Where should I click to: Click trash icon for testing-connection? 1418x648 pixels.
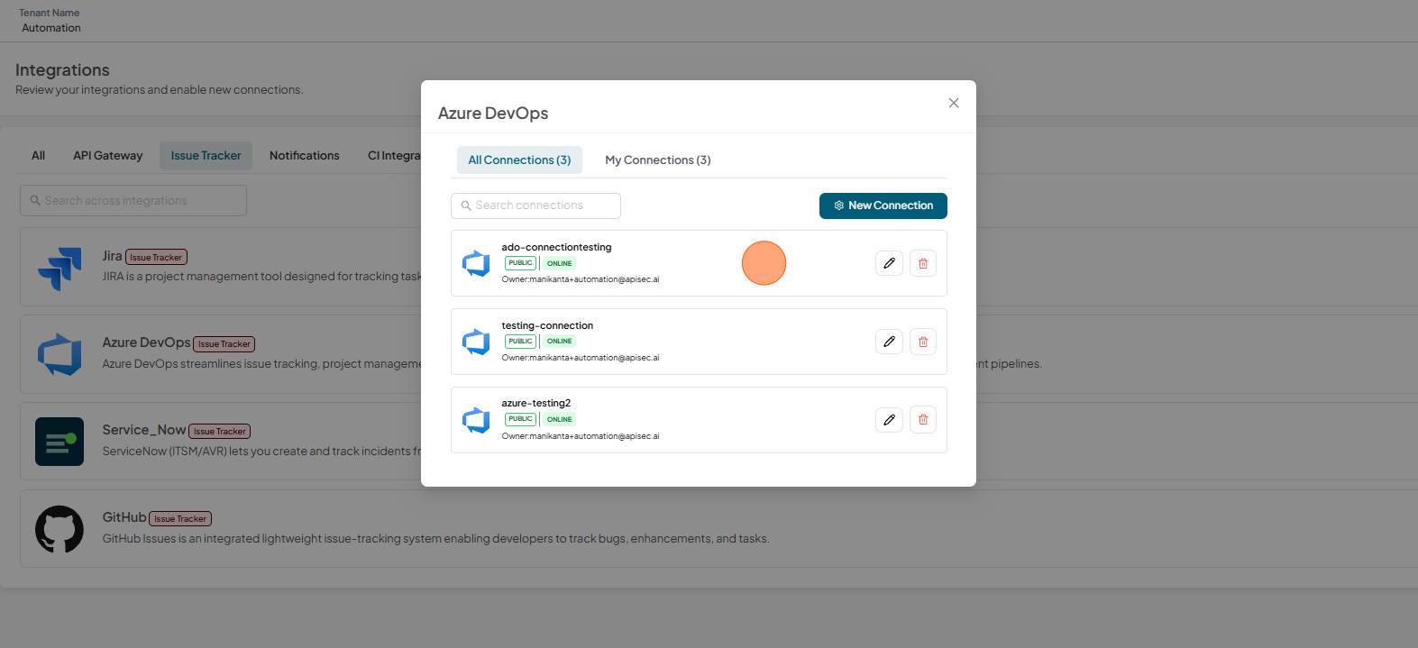[923, 342]
